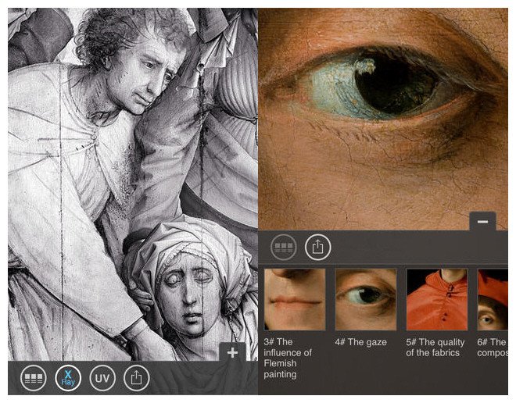This screenshot has height=403, width=516.
Task: Tap the man's face in X-ray painting
Action: [147, 66]
